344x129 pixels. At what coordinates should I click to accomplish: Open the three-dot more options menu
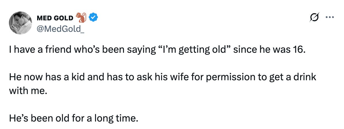330,17
